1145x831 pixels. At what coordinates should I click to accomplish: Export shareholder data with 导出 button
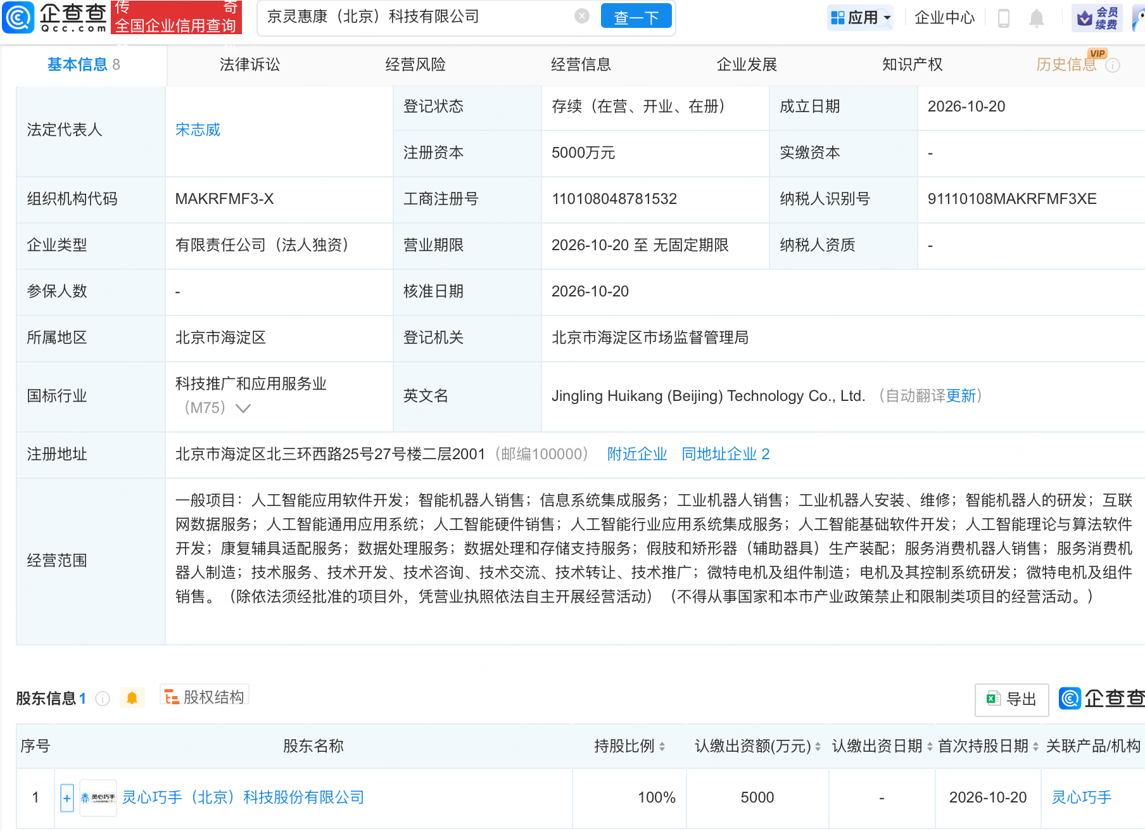[x=1011, y=699]
